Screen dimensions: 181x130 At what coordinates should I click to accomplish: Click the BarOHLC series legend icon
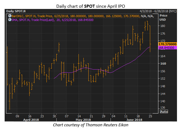[x=10, y=16]
